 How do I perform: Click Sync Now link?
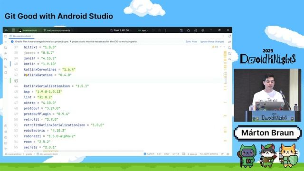pos(191,41)
